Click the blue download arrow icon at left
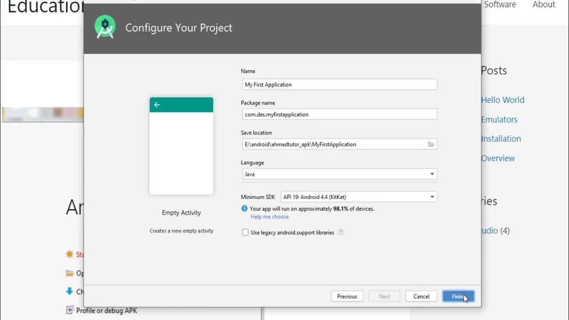Viewport: 569px width, 320px height. click(69, 292)
